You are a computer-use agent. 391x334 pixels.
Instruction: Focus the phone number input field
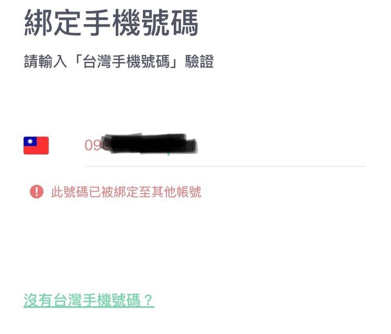tap(225, 146)
